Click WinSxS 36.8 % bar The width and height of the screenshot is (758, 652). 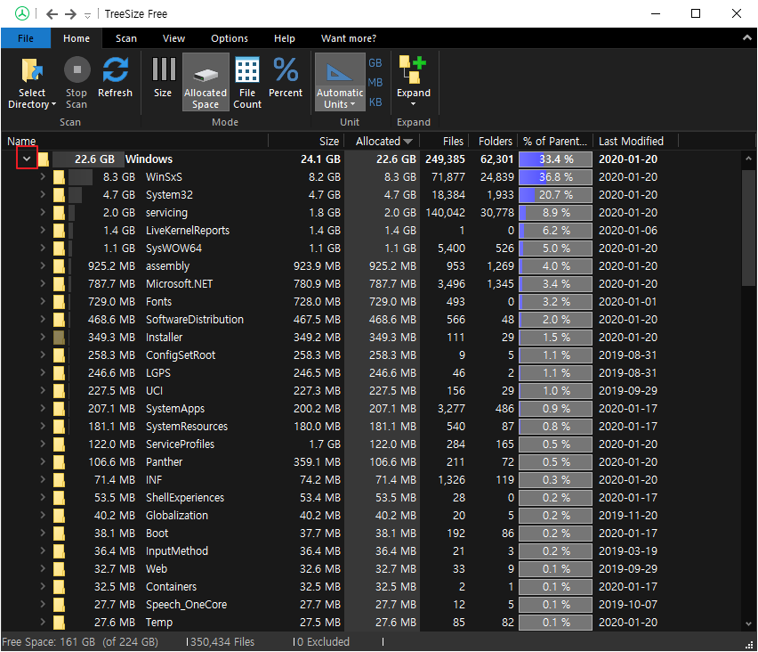click(x=555, y=177)
